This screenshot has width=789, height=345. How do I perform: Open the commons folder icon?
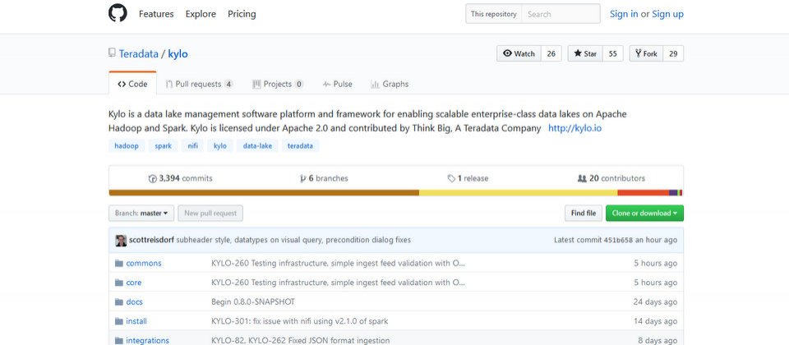click(x=118, y=264)
